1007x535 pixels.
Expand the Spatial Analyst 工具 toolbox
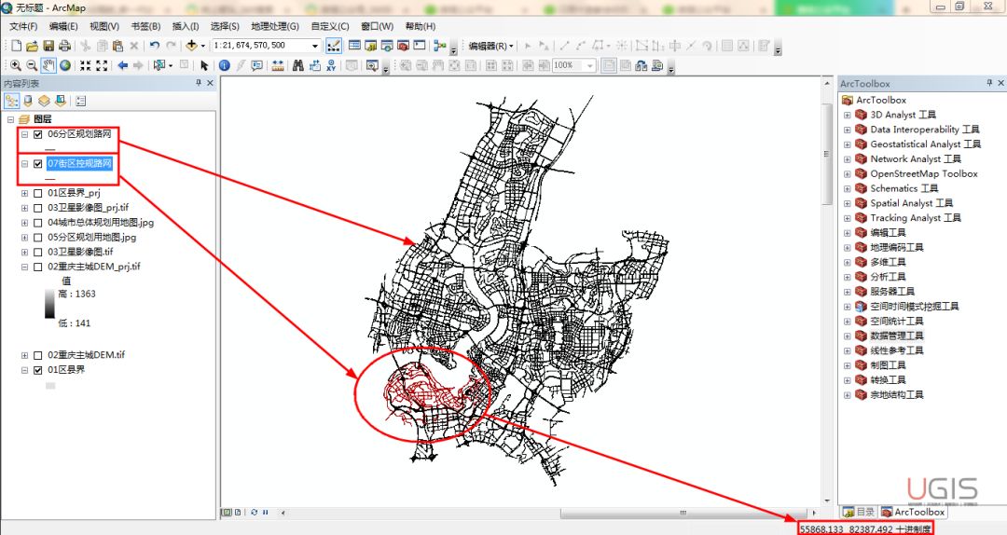pyautogui.click(x=847, y=203)
